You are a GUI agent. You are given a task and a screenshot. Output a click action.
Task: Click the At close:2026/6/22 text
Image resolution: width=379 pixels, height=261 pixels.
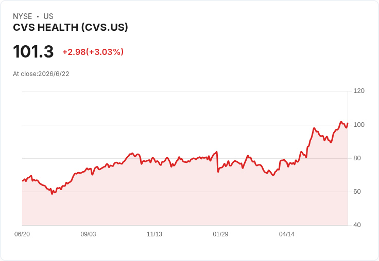pos(41,74)
